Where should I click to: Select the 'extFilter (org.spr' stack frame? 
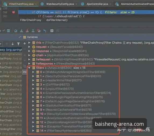pyautogui.click(x=11, y=76)
